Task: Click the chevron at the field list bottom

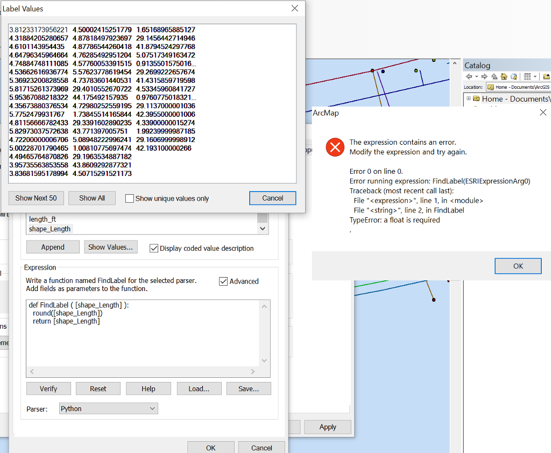Action: coord(263,228)
